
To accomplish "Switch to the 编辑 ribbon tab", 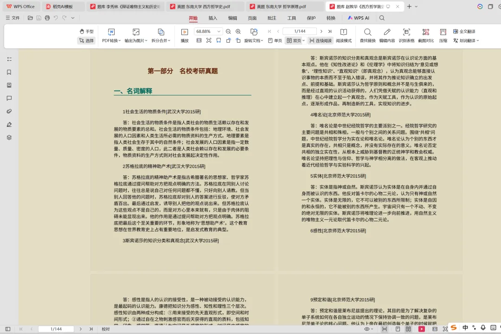I will pyautogui.click(x=232, y=18).
